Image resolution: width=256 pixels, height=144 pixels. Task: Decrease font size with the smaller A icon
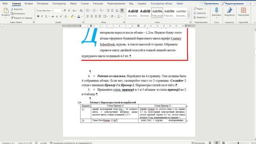[69, 11]
